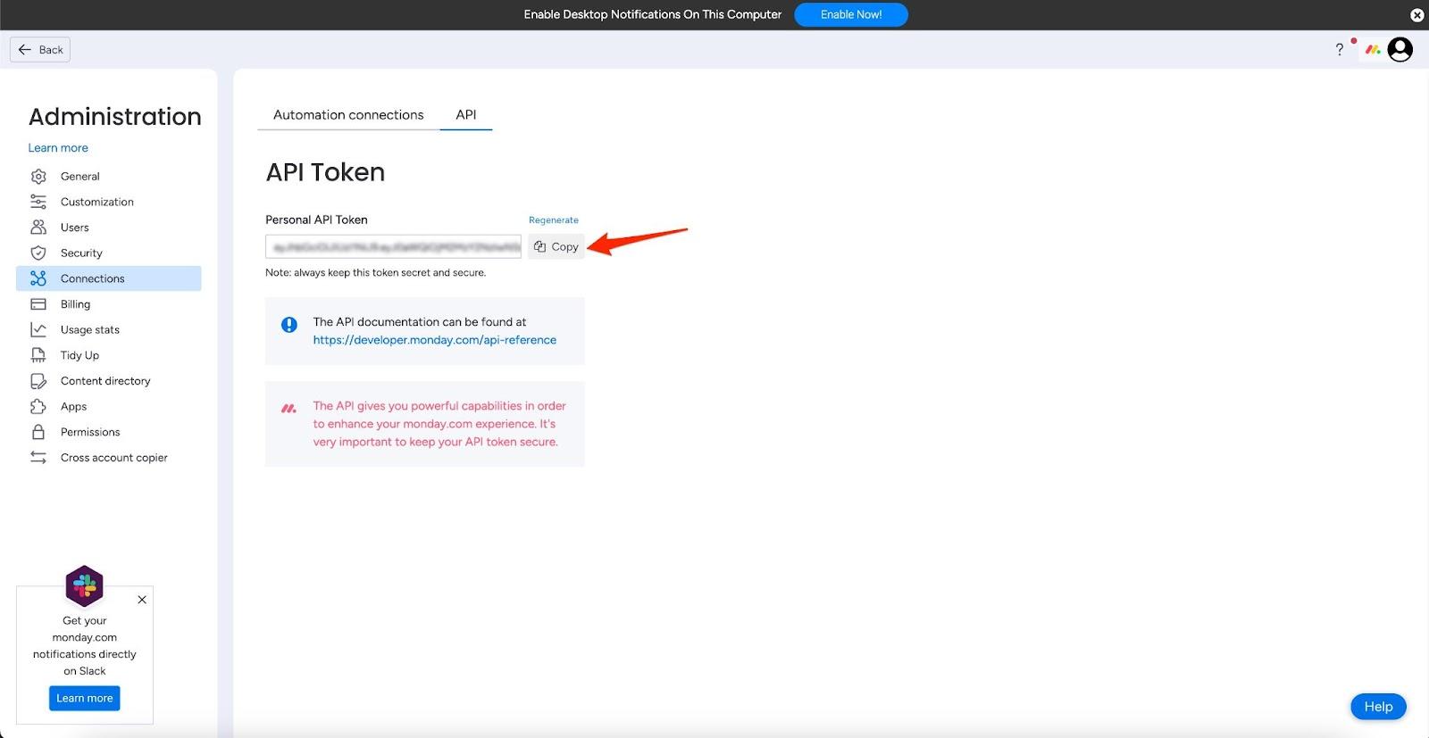The image size is (1429, 738).
Task: Click the Security shield icon
Action: (x=38, y=253)
